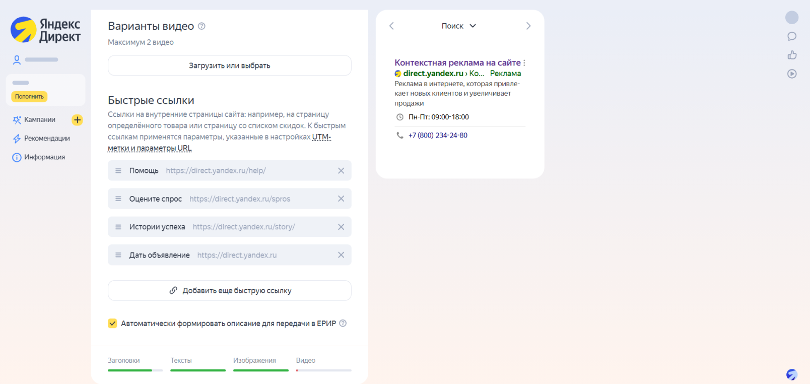Screen dimensions: 810x384
Task: Click the clock icon beside working hours
Action: (400, 117)
